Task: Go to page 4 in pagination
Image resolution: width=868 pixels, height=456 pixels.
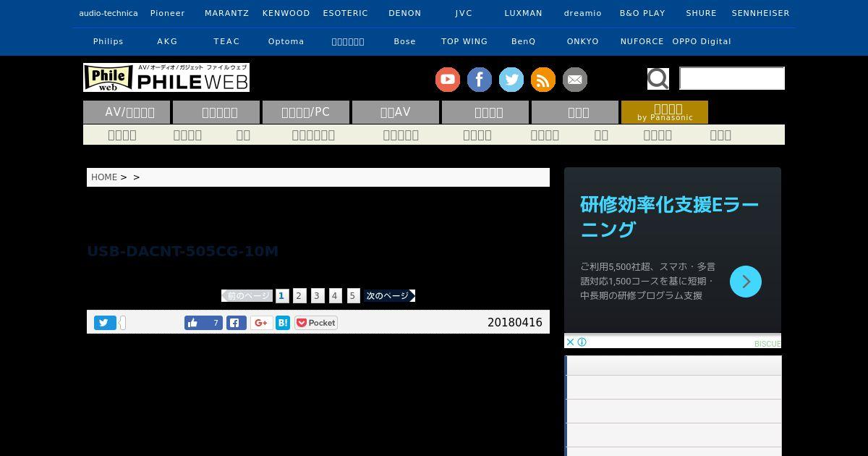Action: 335,295
